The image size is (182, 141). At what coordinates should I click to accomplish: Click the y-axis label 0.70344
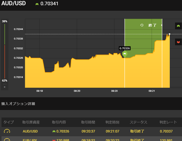(x=19, y=29)
